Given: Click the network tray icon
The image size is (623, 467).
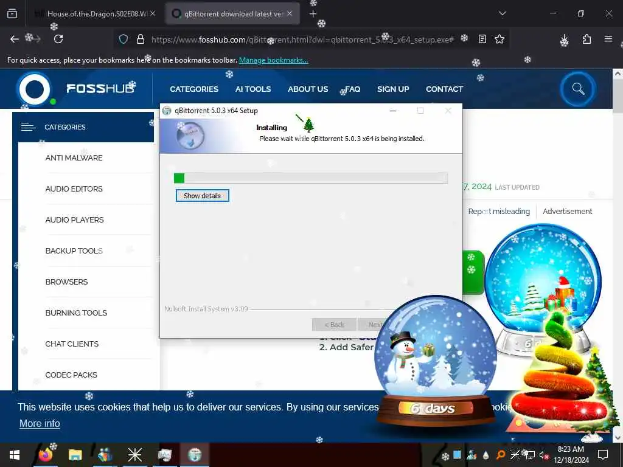Looking at the screenshot, I should pyautogui.click(x=530, y=455).
